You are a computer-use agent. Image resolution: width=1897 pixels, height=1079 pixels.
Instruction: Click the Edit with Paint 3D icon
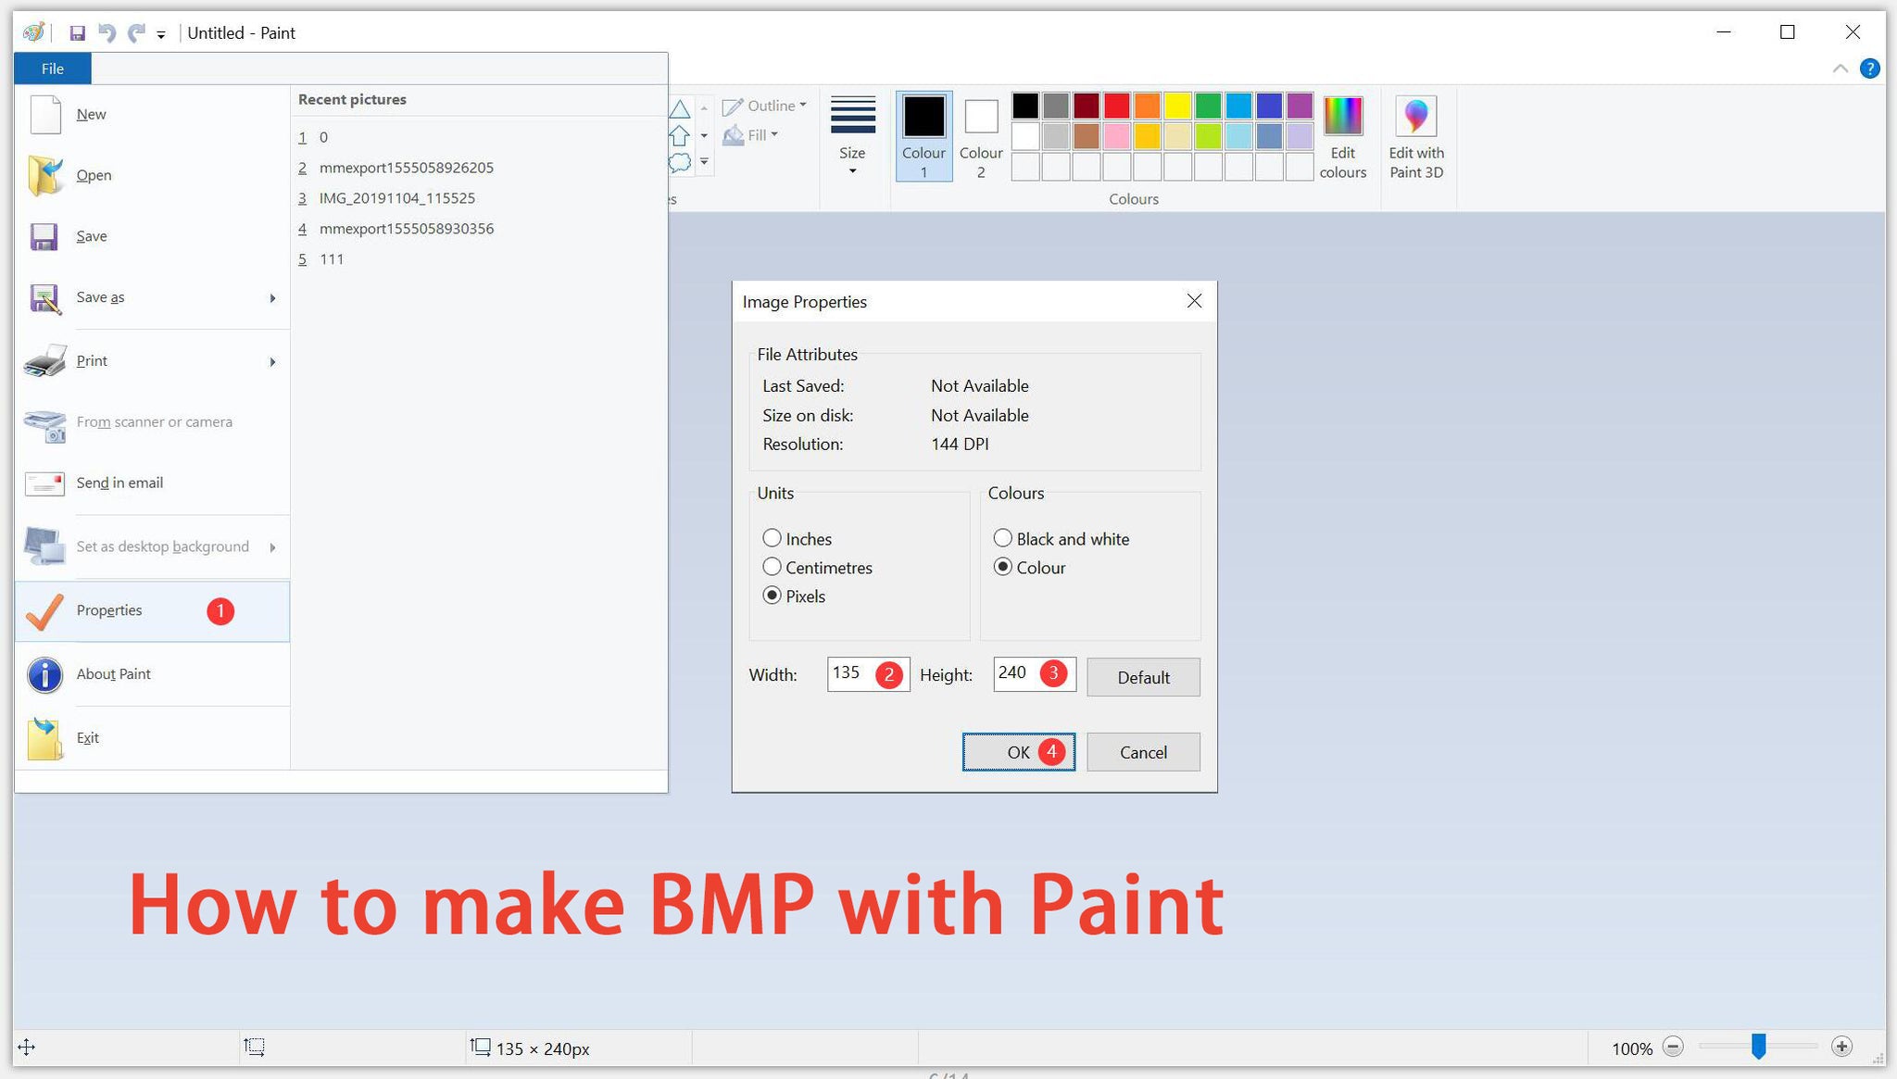tap(1415, 117)
